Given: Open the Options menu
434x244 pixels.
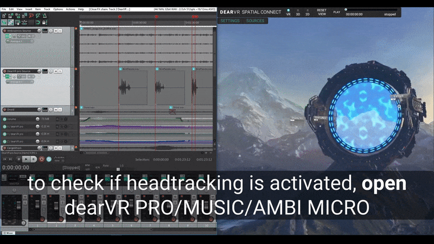Looking at the screenshot, I should [x=58, y=9].
